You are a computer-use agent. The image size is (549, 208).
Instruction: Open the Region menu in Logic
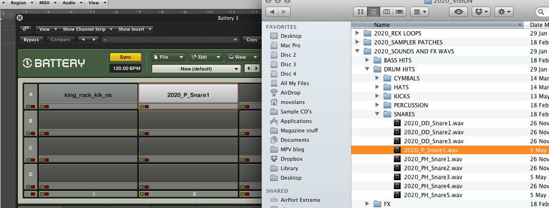click(21, 3)
